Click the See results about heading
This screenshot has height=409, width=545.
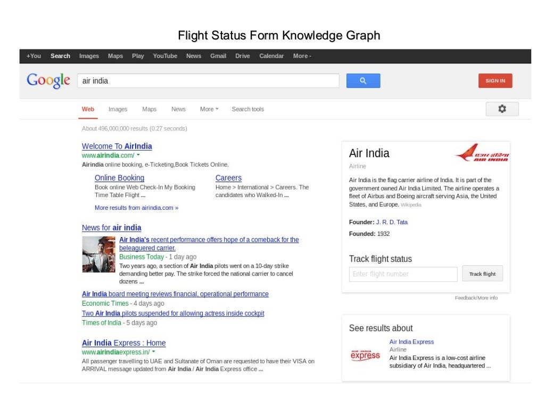(381, 328)
